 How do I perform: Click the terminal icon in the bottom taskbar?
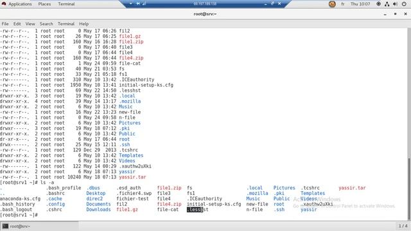click(5, 227)
